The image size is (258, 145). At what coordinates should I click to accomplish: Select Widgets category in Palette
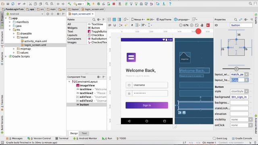pos(73,28)
